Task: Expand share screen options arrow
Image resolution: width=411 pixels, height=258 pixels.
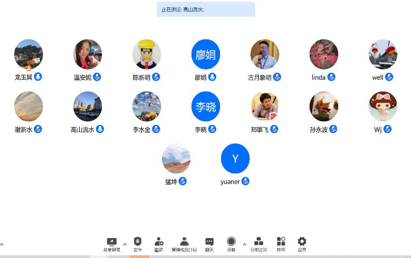Action: click(x=125, y=245)
